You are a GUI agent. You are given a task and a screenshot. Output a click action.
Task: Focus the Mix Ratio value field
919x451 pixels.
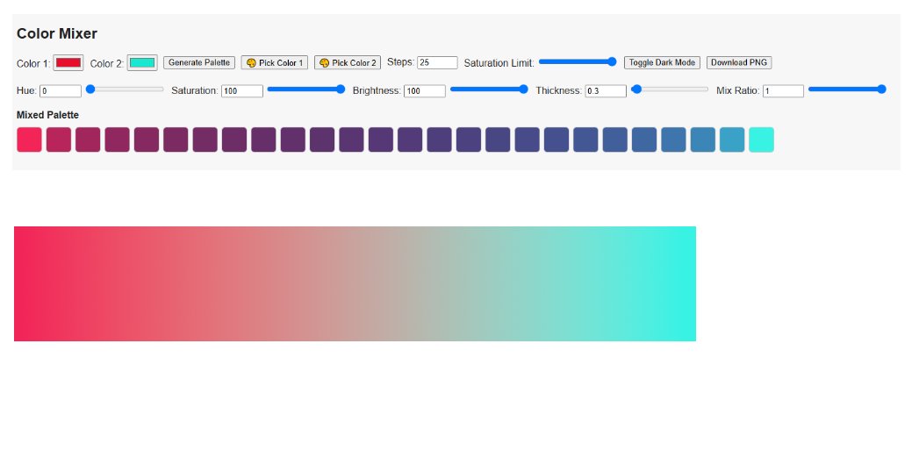[783, 90]
